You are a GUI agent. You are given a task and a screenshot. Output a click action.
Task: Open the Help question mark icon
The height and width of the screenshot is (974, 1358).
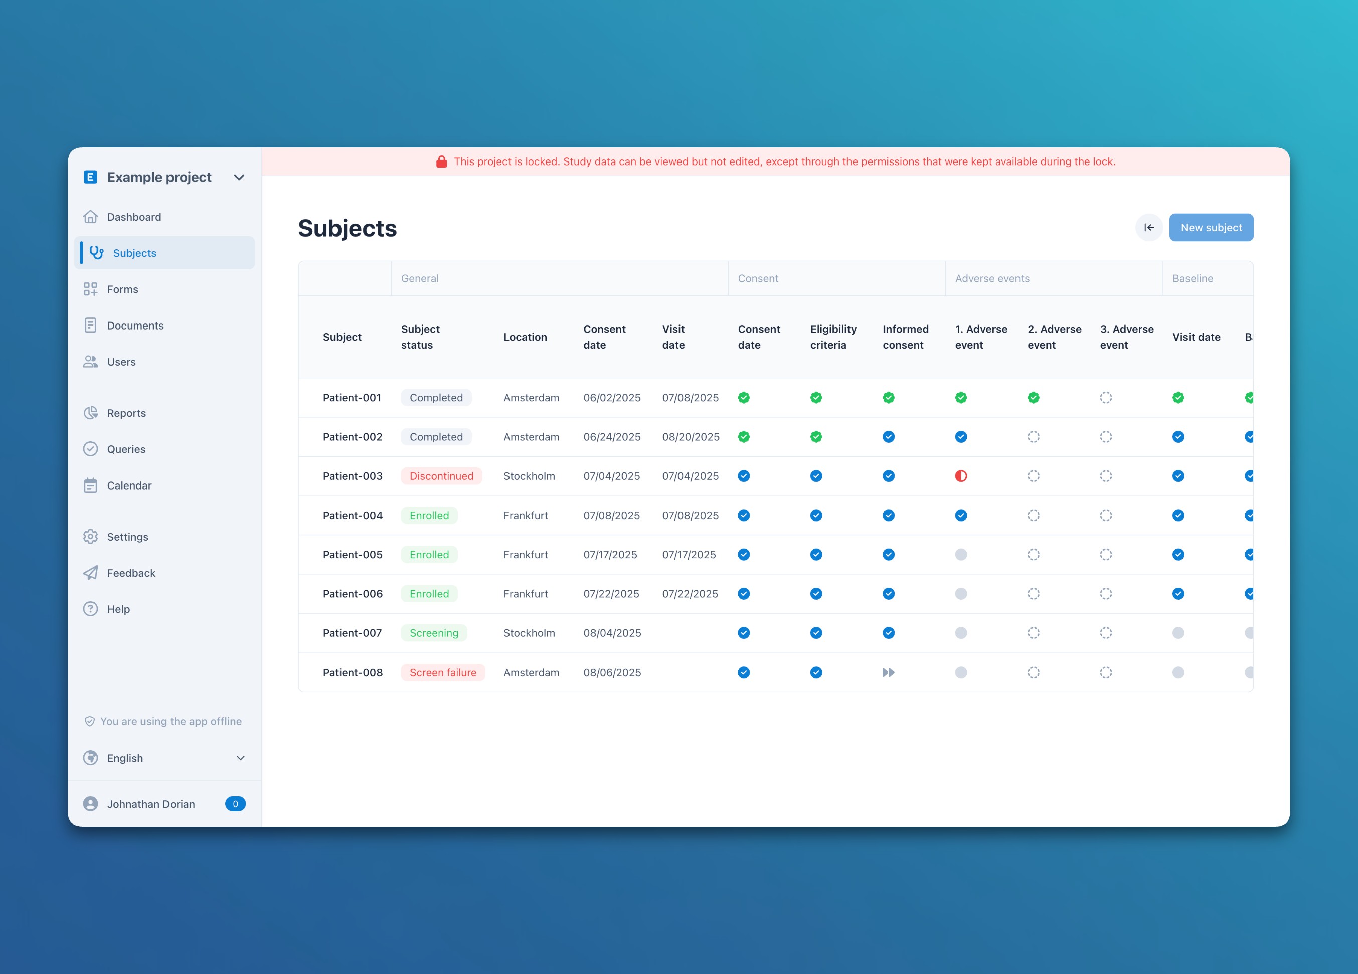[x=90, y=609]
